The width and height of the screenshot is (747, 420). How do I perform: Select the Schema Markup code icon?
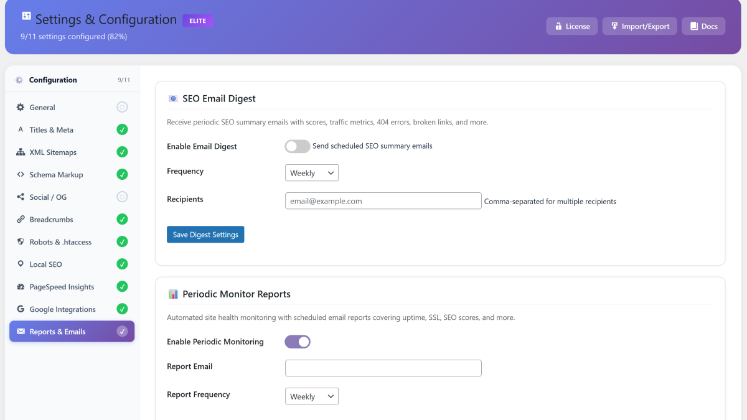[21, 174]
